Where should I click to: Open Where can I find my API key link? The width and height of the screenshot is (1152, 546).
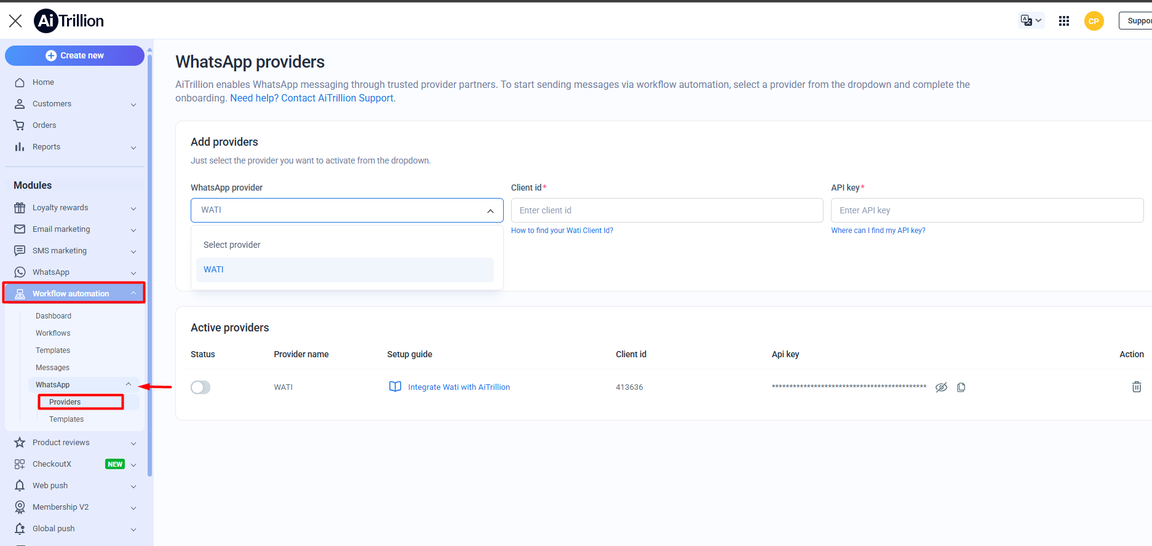[878, 231]
